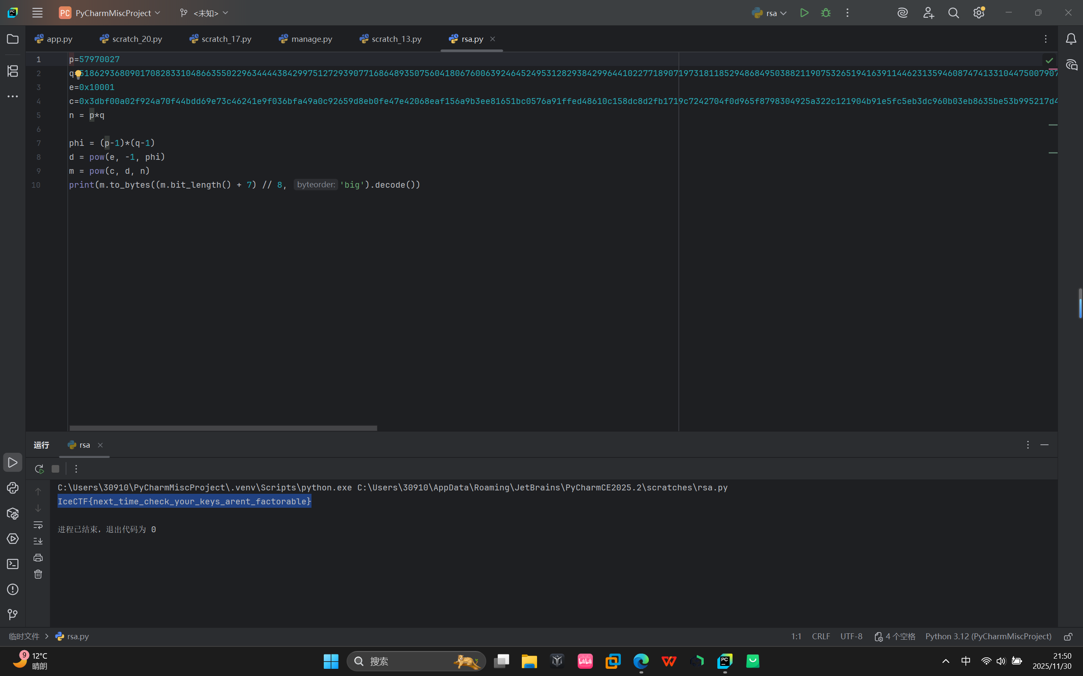1083x676 pixels.
Task: Change the CRLF line separator setting
Action: 821,636
